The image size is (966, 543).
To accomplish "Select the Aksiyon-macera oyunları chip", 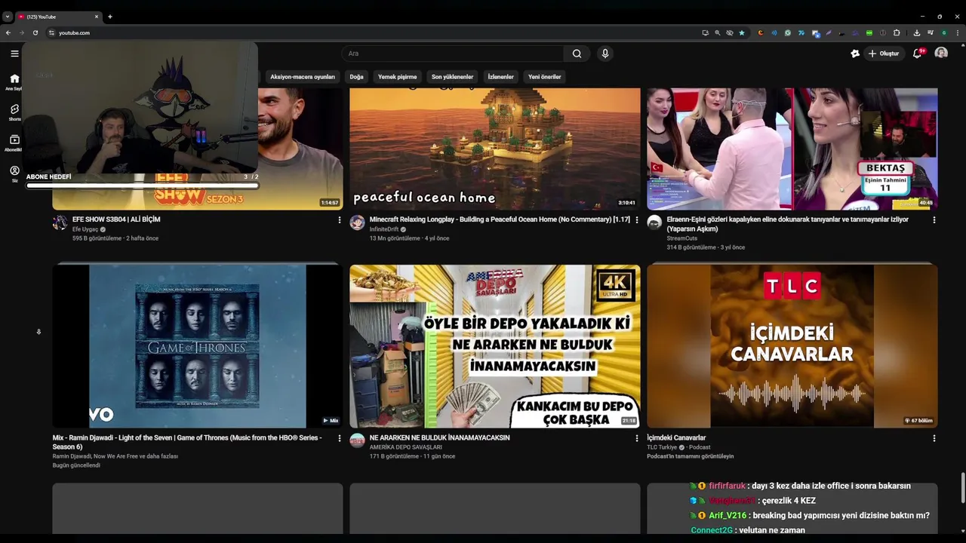I will point(302,77).
